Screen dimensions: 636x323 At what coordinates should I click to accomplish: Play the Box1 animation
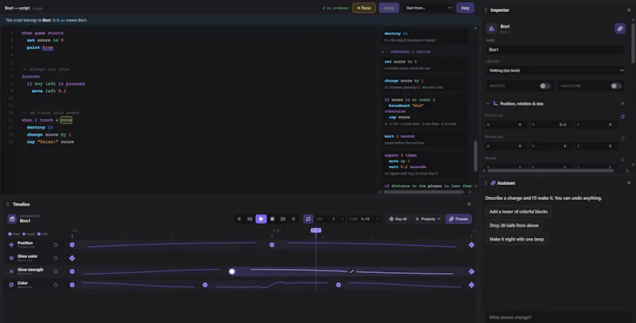tap(261, 219)
